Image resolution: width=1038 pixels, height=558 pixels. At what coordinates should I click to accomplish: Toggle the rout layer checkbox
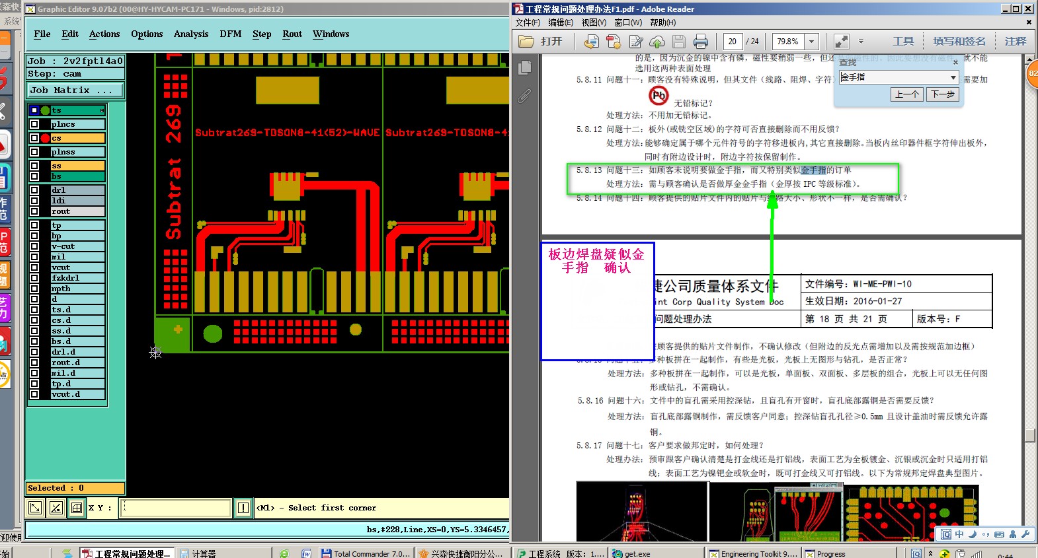coord(34,211)
